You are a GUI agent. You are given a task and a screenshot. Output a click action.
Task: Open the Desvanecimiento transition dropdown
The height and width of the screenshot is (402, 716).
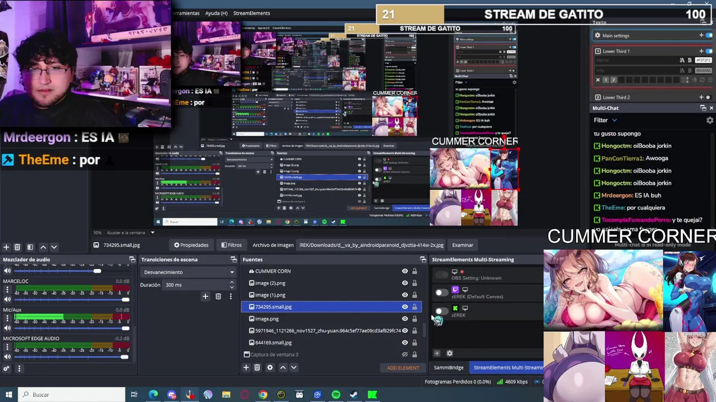(x=189, y=272)
